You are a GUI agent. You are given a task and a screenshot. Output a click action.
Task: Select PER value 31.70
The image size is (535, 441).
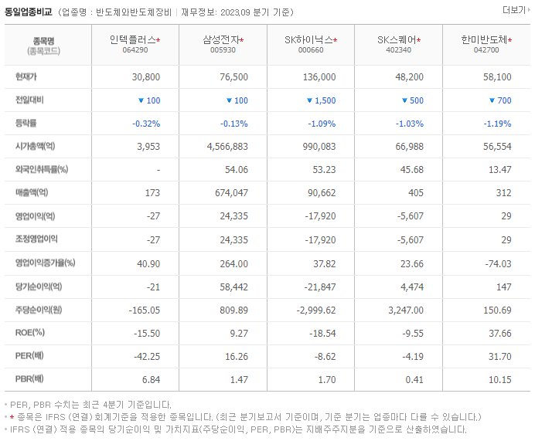click(x=500, y=357)
